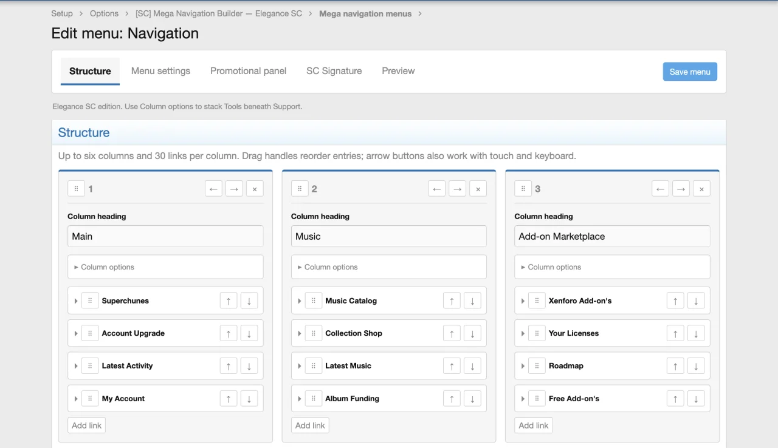Expand the Music Catalog link entry

(300, 300)
